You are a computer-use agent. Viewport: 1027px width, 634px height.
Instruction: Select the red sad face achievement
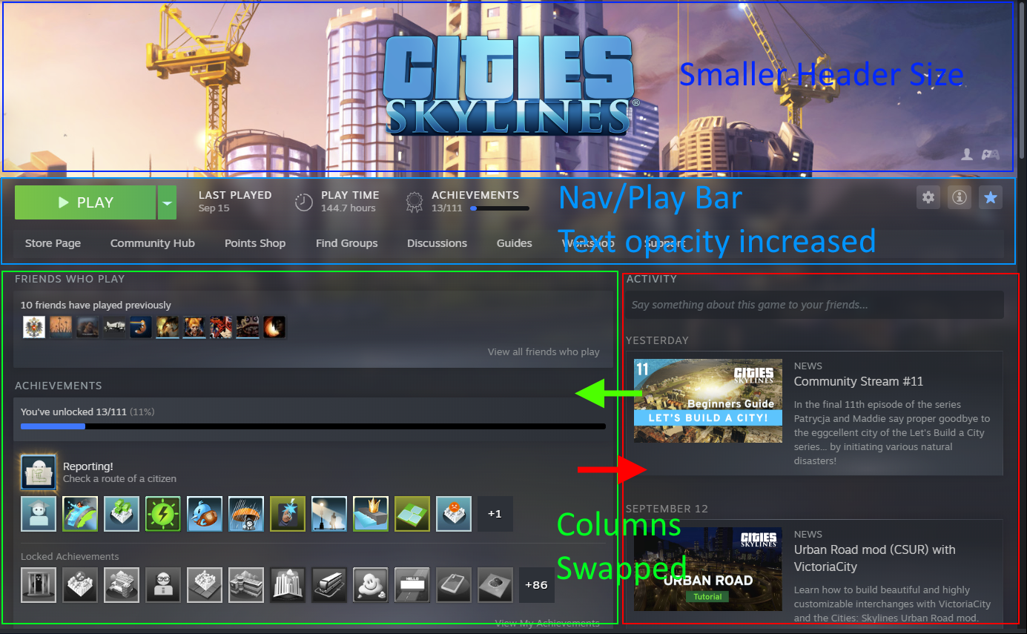(x=454, y=514)
